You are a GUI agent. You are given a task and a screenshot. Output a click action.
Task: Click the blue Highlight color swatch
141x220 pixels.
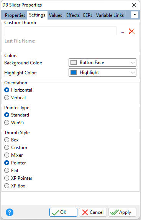pyautogui.click(x=74, y=72)
